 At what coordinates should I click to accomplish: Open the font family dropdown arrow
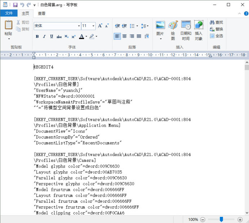pos(79,26)
